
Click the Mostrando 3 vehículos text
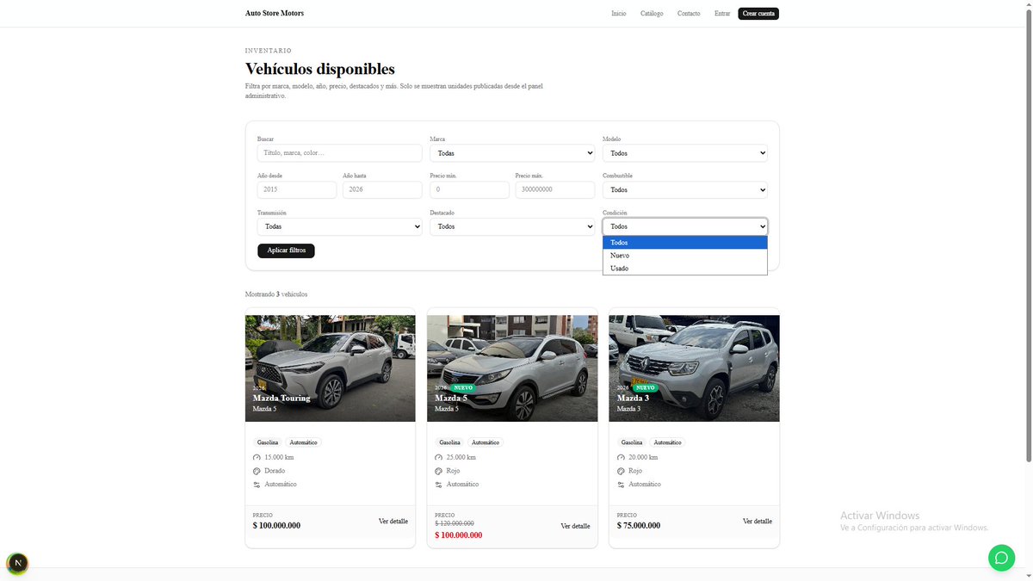point(276,294)
